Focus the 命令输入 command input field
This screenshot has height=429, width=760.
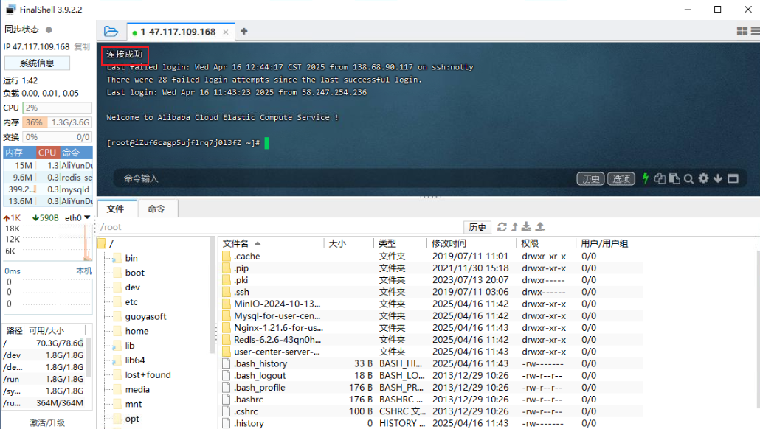pos(344,178)
